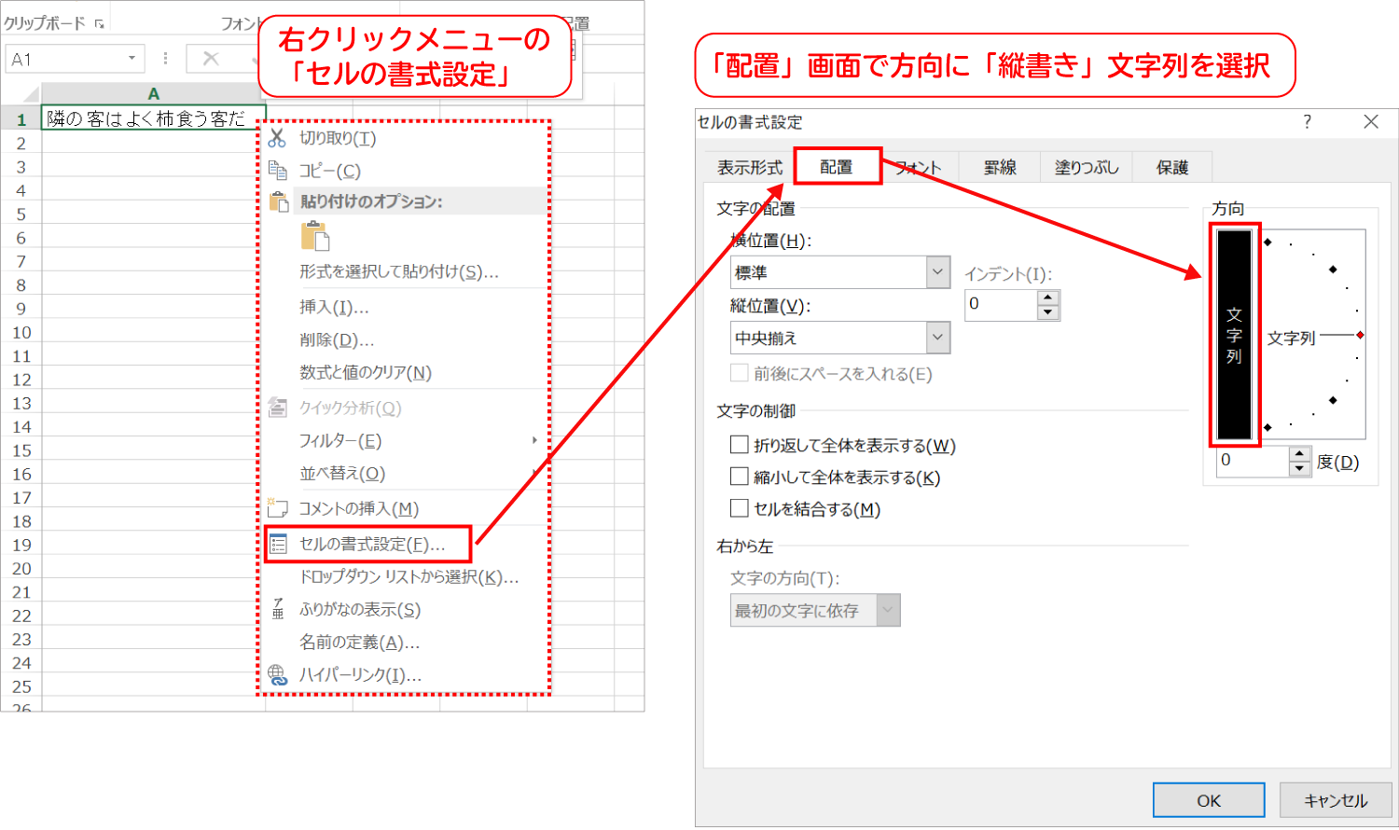Viewport: 1399px width, 830px height.
Task: Select the vertical 文字列 orientation box
Action: [x=1235, y=335]
